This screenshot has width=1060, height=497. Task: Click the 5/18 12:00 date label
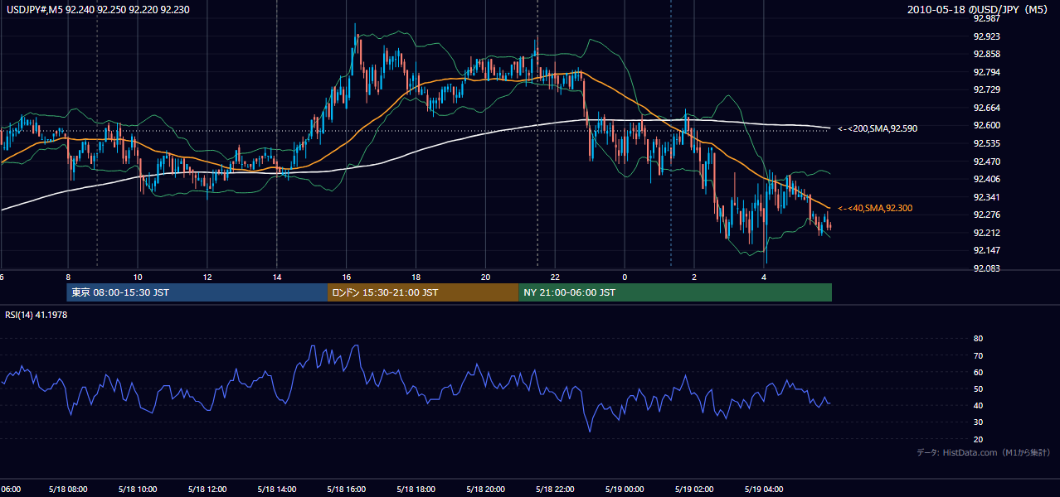pos(207,489)
